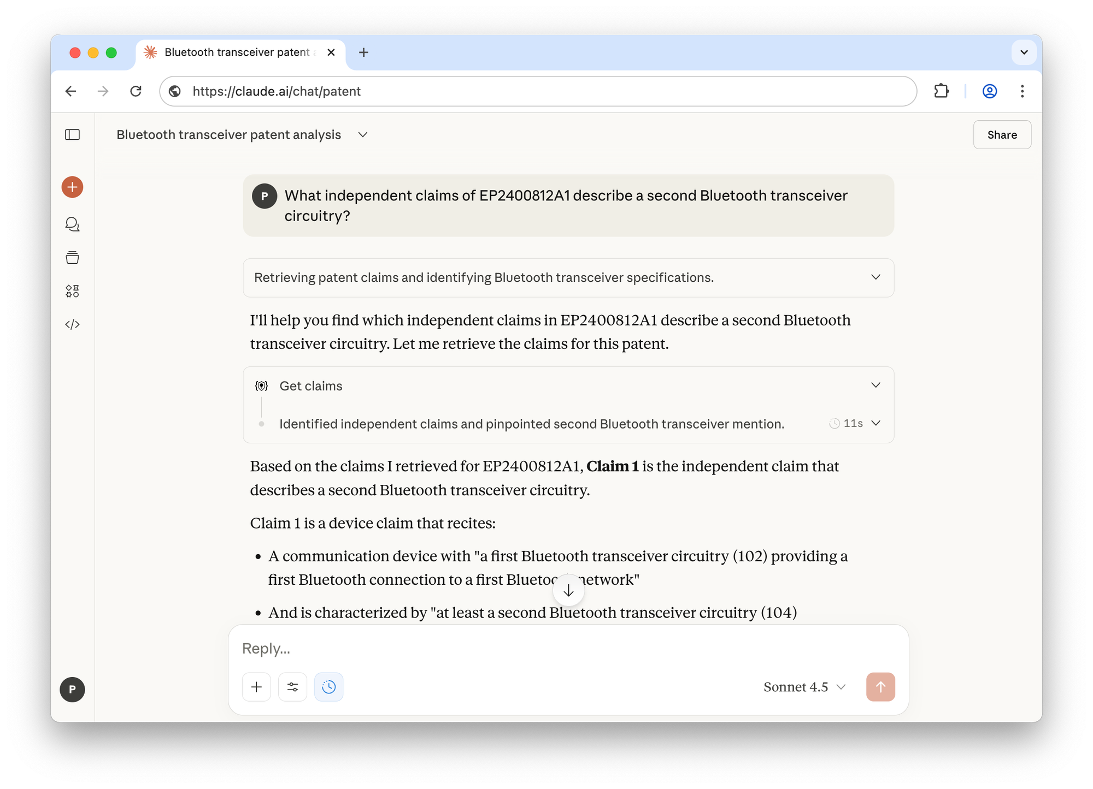Expand the Get claims tool result
1093x789 pixels.
[x=875, y=385]
